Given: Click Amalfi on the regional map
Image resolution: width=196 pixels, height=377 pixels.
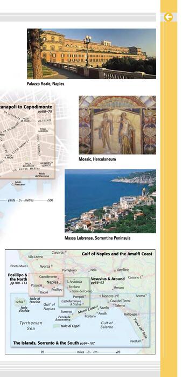Looking at the screenshot, I should pos(102,313).
